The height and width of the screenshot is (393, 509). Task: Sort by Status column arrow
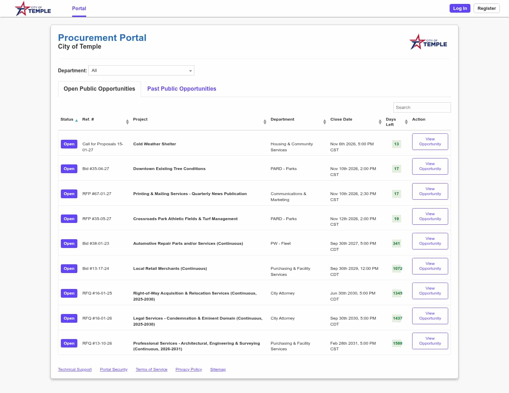click(x=76, y=120)
